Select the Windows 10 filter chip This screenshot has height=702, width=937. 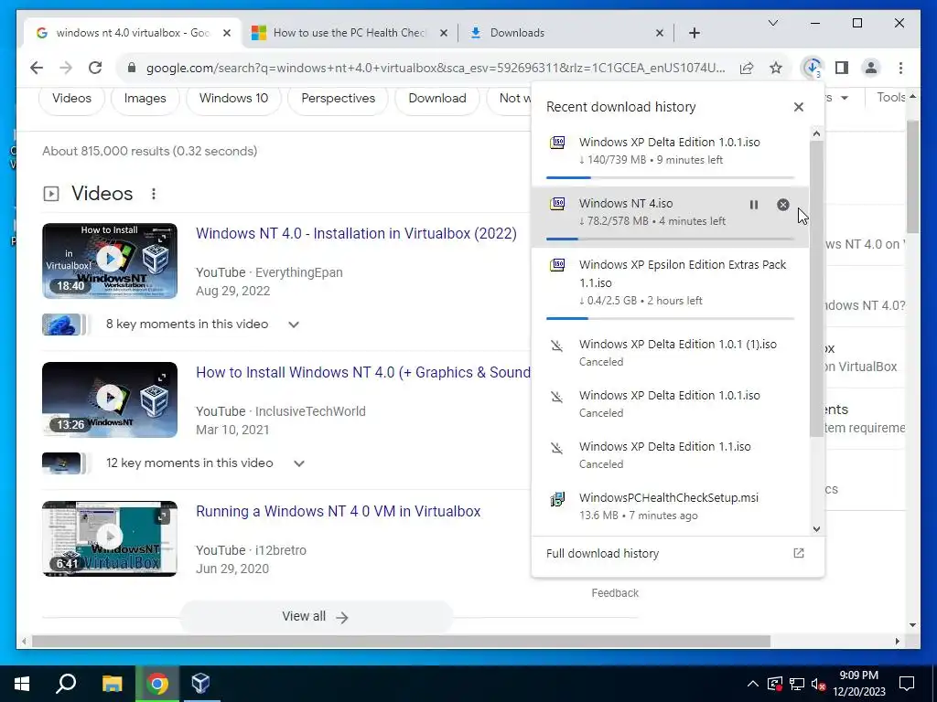click(x=233, y=99)
